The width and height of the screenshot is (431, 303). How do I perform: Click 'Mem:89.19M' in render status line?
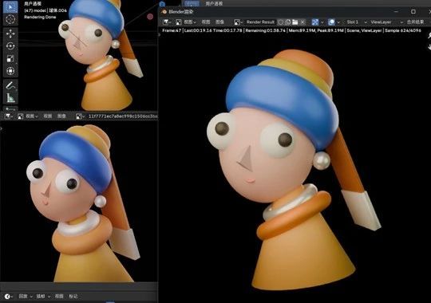301,30
